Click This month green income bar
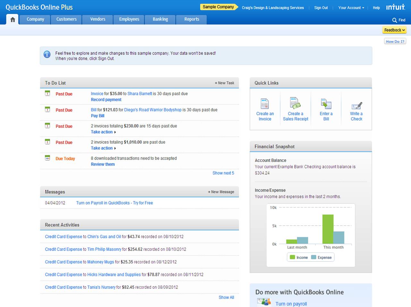411x307 pixels. 328,229
